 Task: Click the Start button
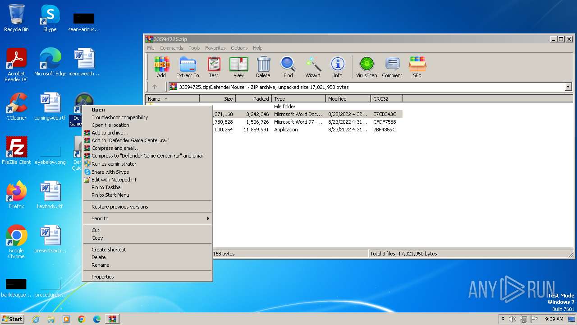(13, 319)
